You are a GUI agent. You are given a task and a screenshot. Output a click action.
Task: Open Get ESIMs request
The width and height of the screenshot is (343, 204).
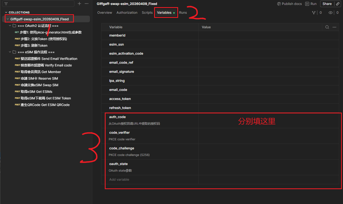click(x=33, y=92)
